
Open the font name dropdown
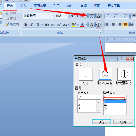(x=53, y=16)
